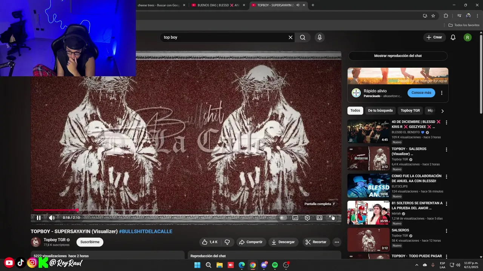Open options for '81 SOLTEROS SE ENFRENTAN' video
The height and width of the screenshot is (271, 483).
[446, 204]
